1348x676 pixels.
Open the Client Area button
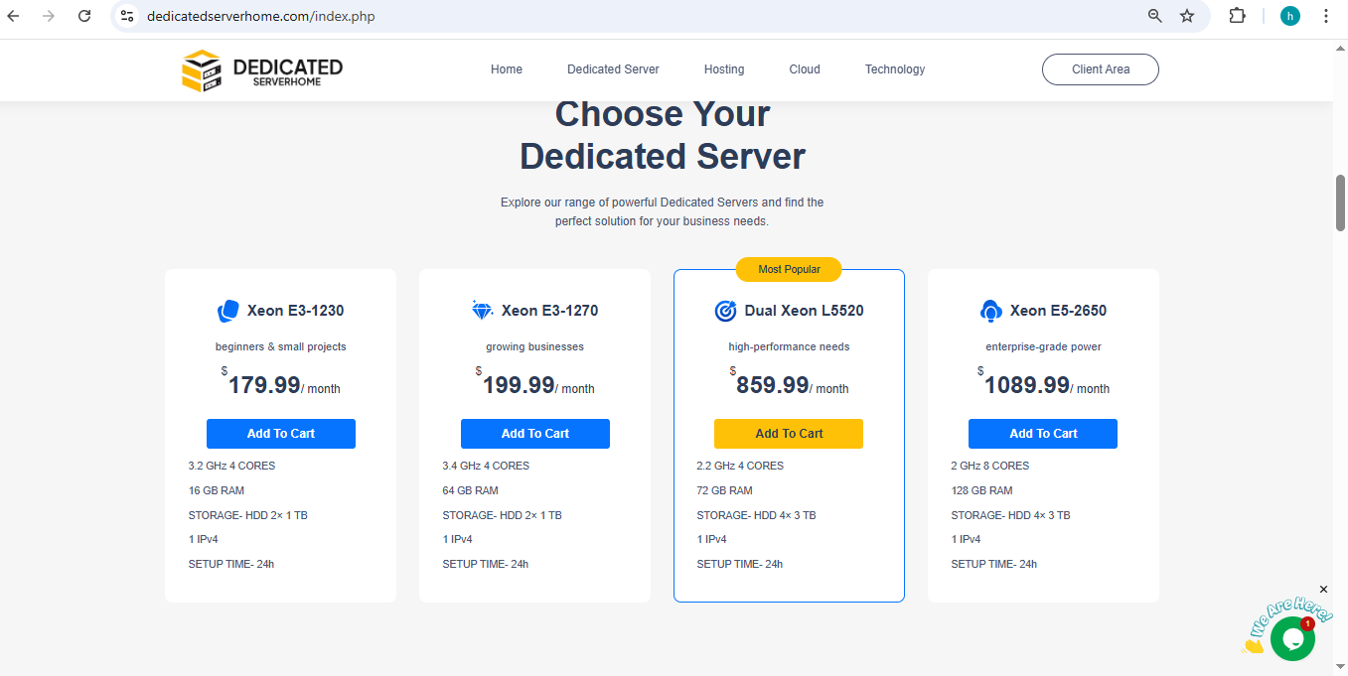point(1101,69)
